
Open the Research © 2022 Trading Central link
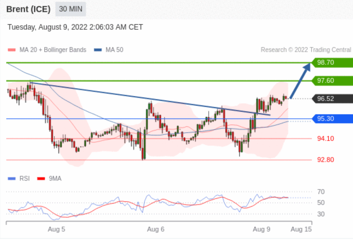[306, 50]
